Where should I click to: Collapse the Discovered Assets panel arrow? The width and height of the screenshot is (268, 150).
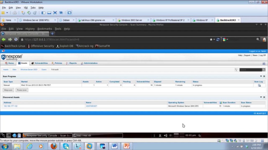tap(261, 97)
